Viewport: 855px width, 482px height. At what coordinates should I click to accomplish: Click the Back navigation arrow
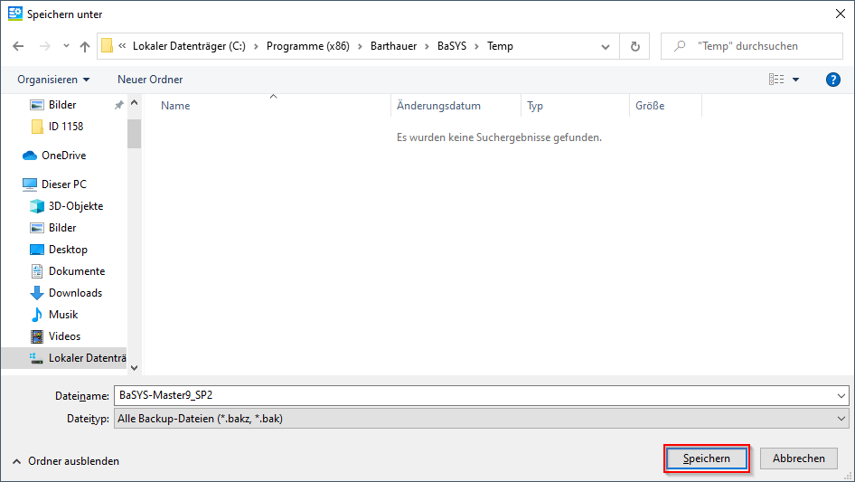point(18,46)
